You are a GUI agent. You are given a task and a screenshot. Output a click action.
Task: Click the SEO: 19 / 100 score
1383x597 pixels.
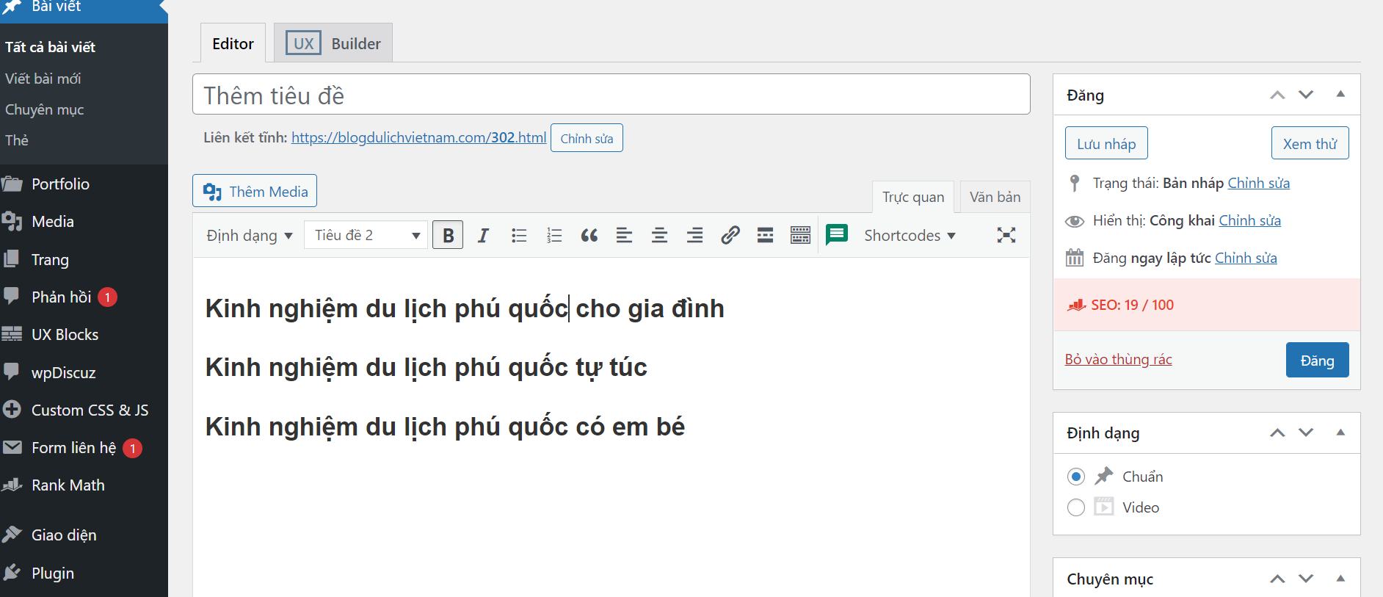(x=1132, y=305)
